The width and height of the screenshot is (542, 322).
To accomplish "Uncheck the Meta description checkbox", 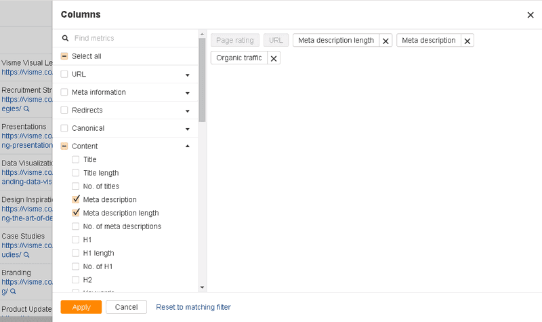I will coord(76,200).
